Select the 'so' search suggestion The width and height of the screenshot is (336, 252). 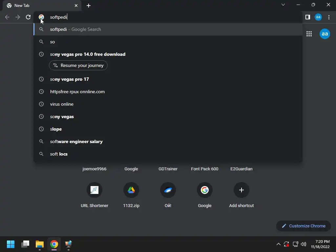pyautogui.click(x=168, y=42)
